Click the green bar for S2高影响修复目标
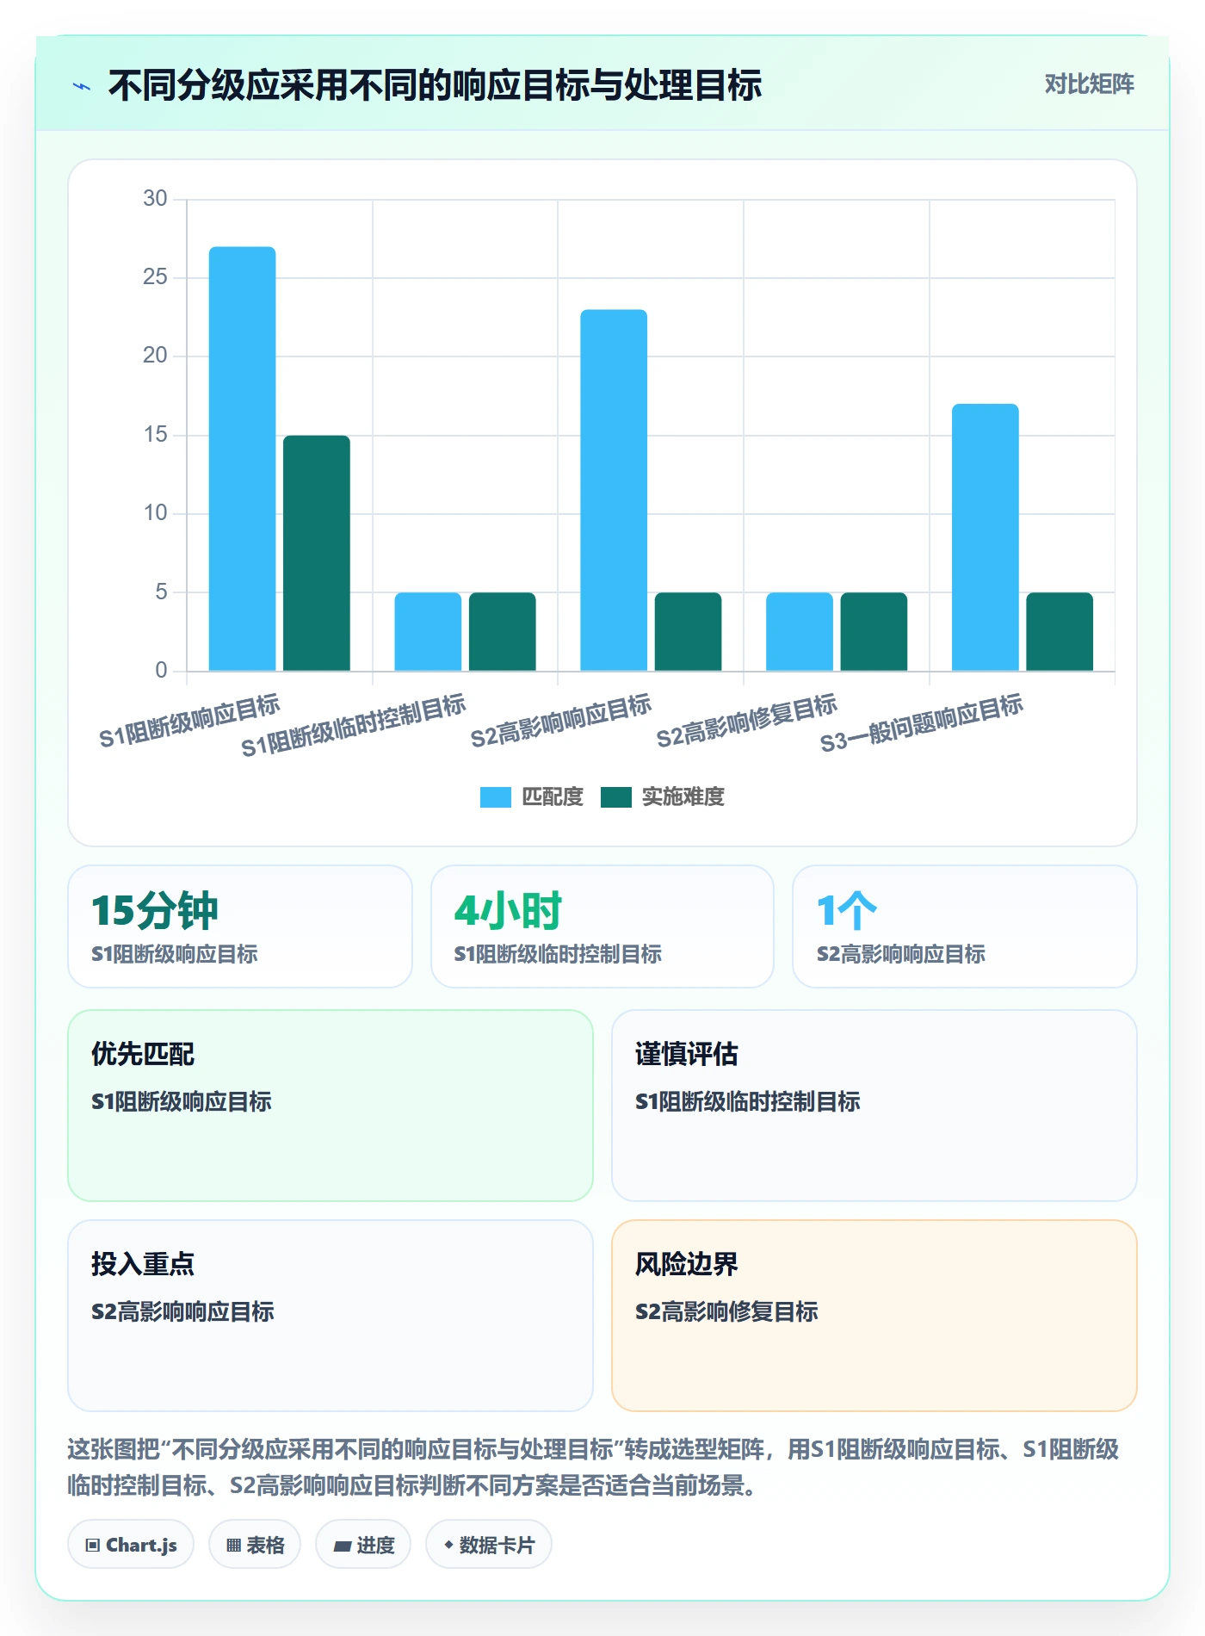The height and width of the screenshot is (1636, 1205). pos(874,632)
